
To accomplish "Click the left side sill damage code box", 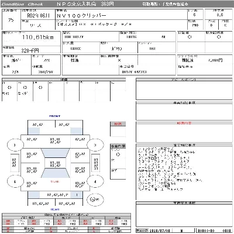I will click(x=15, y=163).
